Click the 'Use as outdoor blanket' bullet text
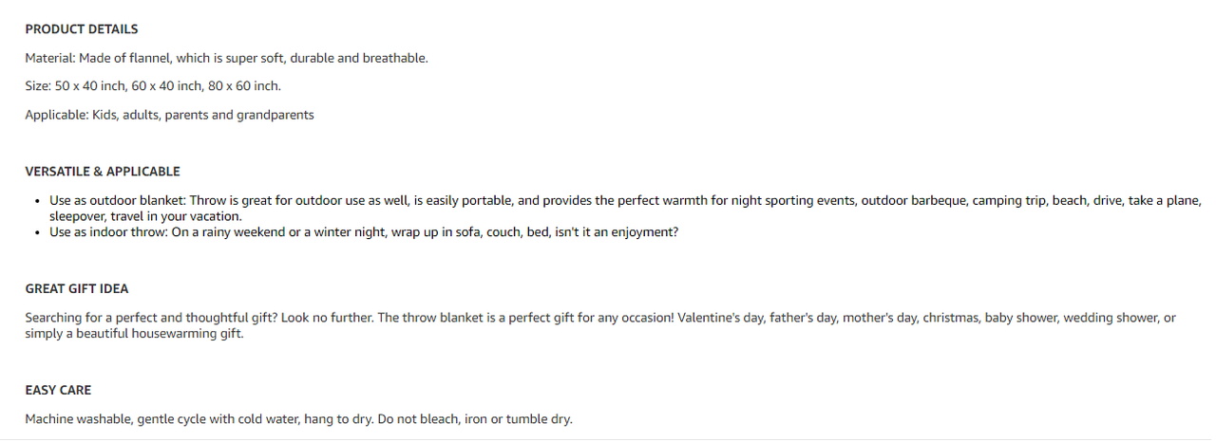The image size is (1216, 441). click(x=625, y=209)
